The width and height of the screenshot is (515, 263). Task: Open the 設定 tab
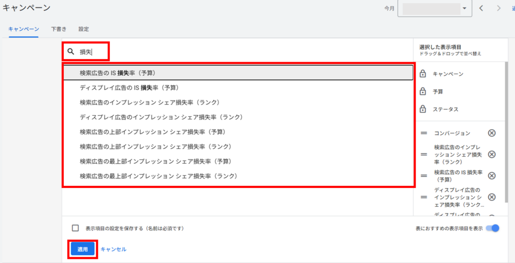tap(83, 29)
